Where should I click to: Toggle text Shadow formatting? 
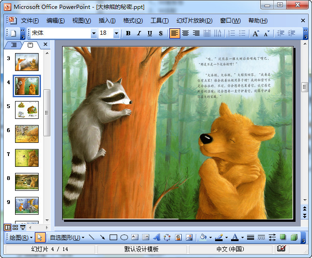pos(160,33)
